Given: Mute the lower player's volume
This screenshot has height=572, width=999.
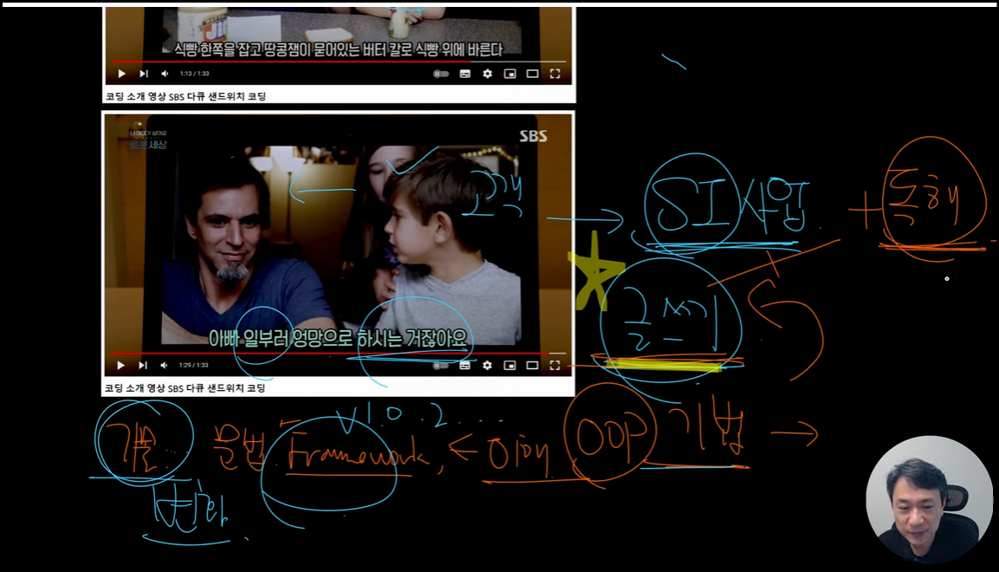Looking at the screenshot, I should (165, 365).
